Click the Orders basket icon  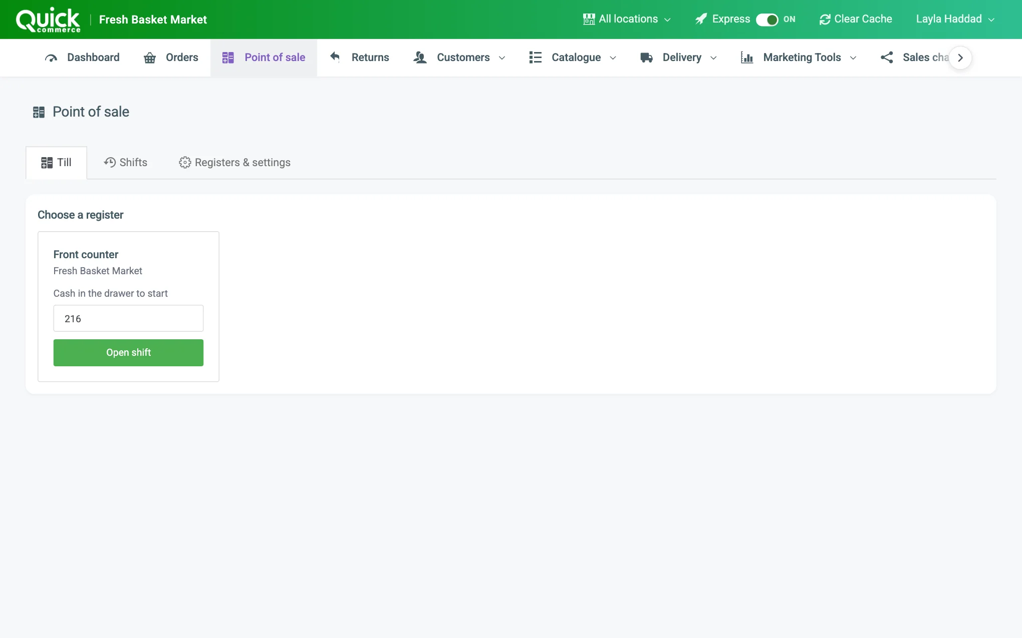[x=150, y=58]
